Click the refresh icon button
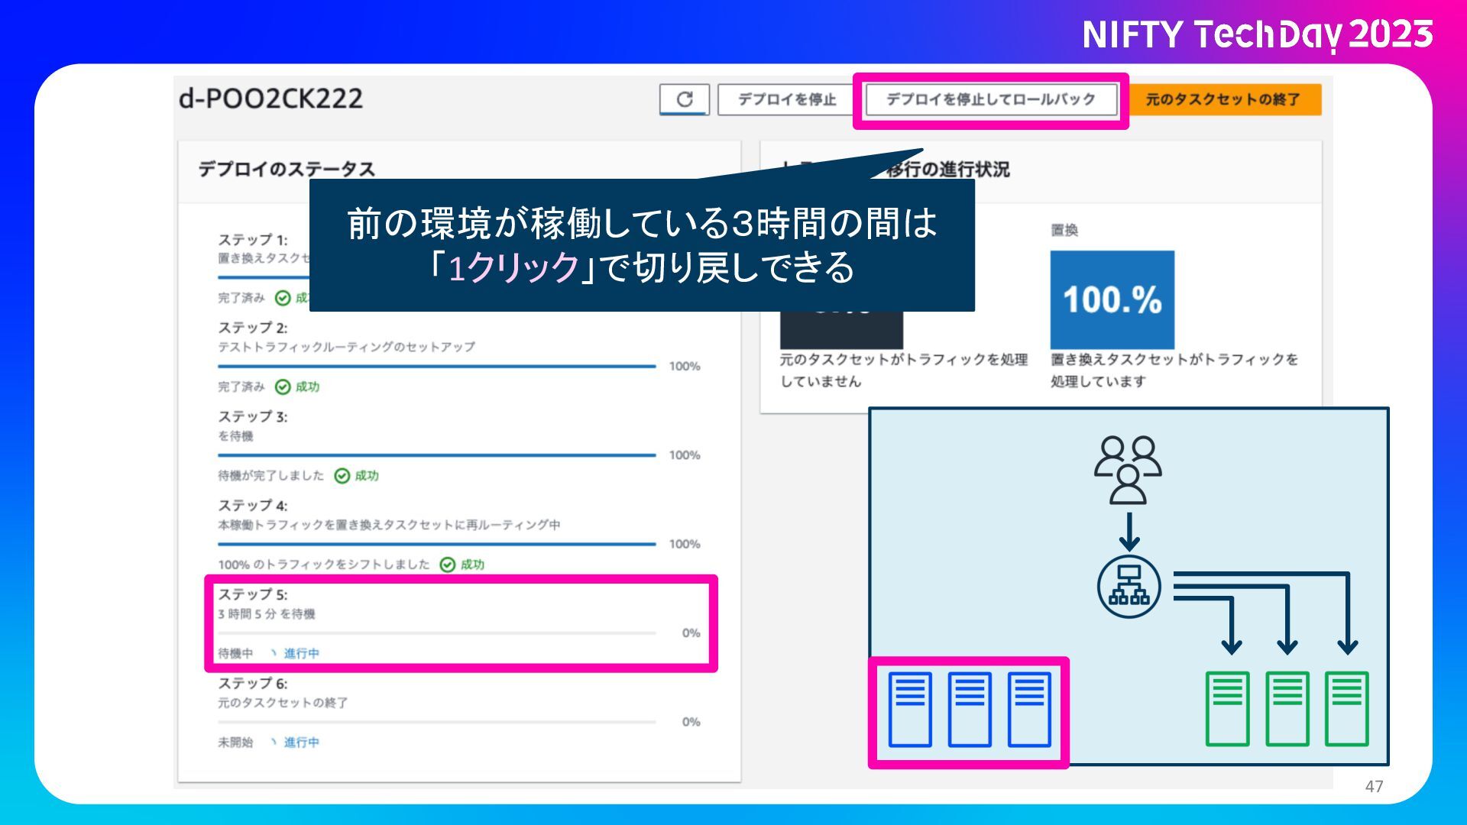 click(685, 99)
